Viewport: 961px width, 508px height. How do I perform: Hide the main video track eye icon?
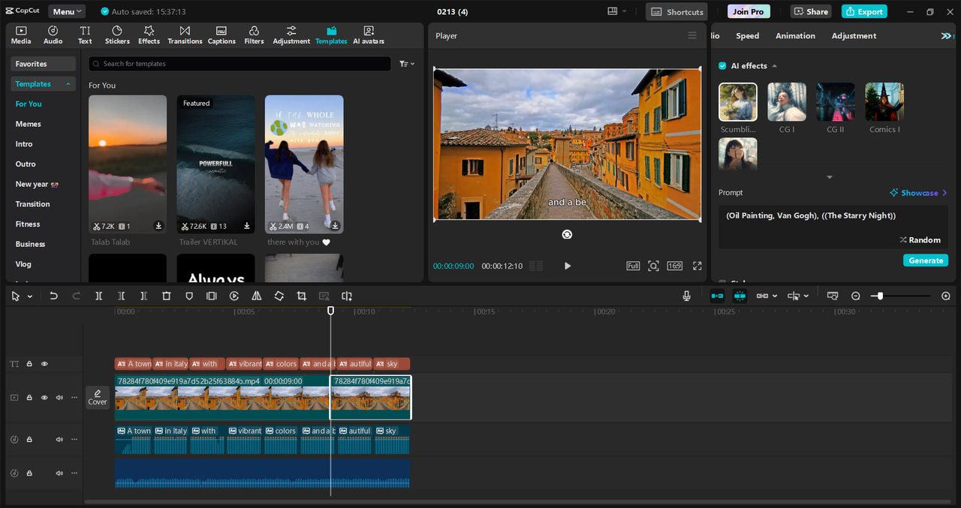[44, 398]
